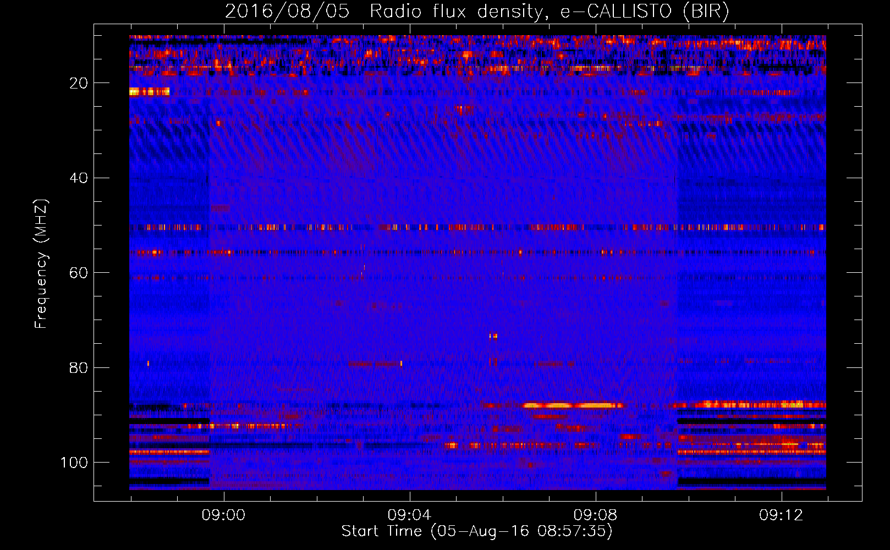Click the "09:00" time tick label
Viewport: 890px width, 550px height.
tap(223, 515)
